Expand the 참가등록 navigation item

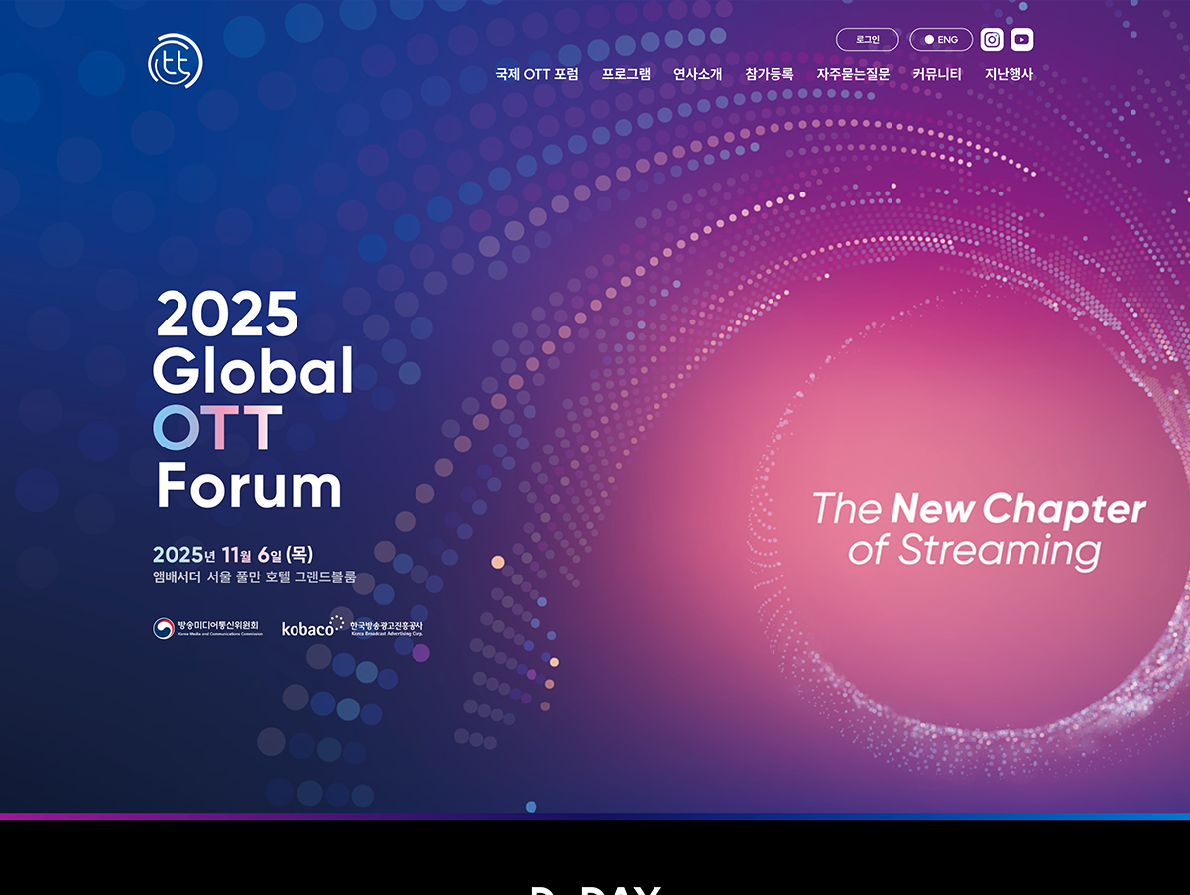[769, 74]
